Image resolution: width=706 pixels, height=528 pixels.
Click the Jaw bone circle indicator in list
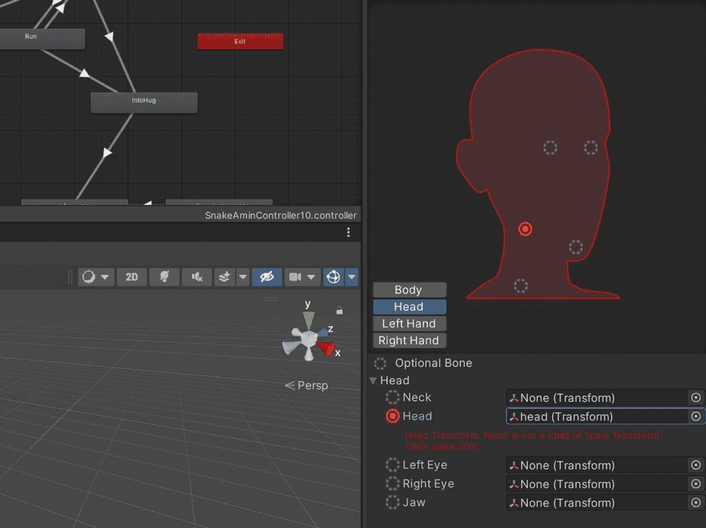tap(393, 503)
